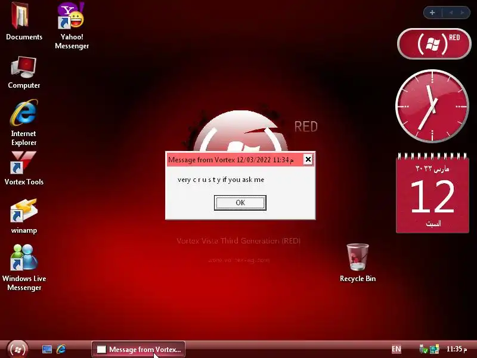Open Windows Live Messenger shortcut
The width and height of the screenshot is (477, 358).
24,267
